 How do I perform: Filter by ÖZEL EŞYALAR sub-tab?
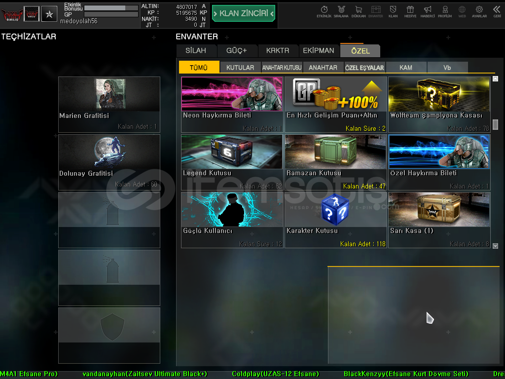click(364, 67)
